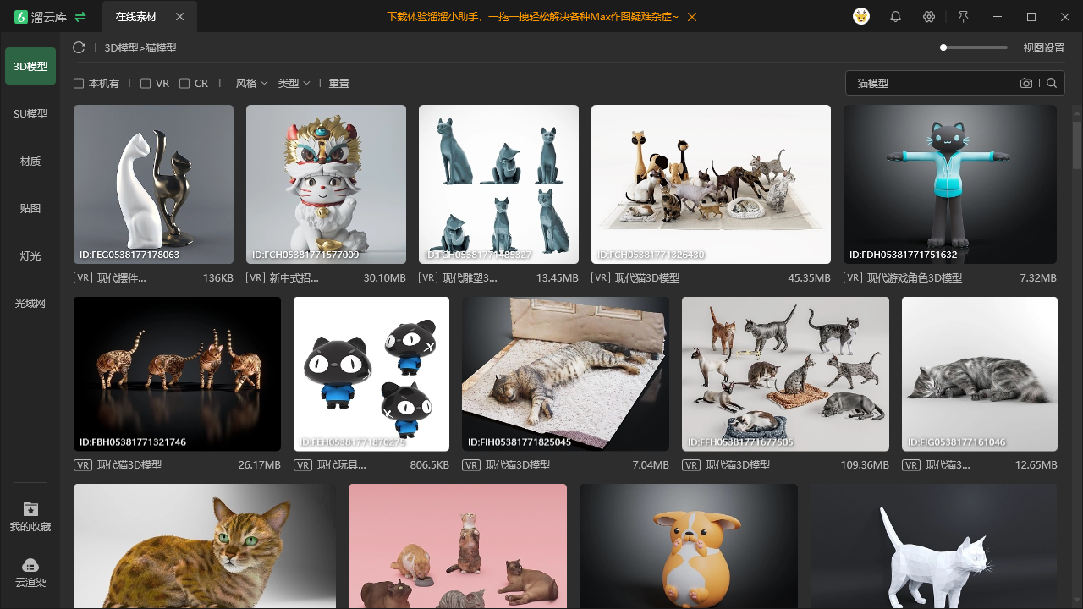Open the orange tabby close-up thumbnail
This screenshot has width=1083, height=609.
point(205,546)
